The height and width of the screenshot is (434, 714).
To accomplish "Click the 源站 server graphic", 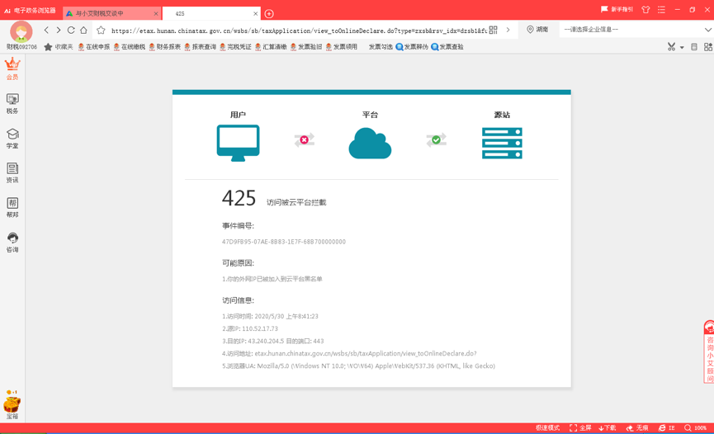I will [502, 143].
